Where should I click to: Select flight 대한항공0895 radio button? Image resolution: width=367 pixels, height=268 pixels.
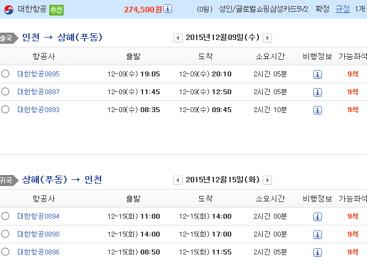point(5,74)
